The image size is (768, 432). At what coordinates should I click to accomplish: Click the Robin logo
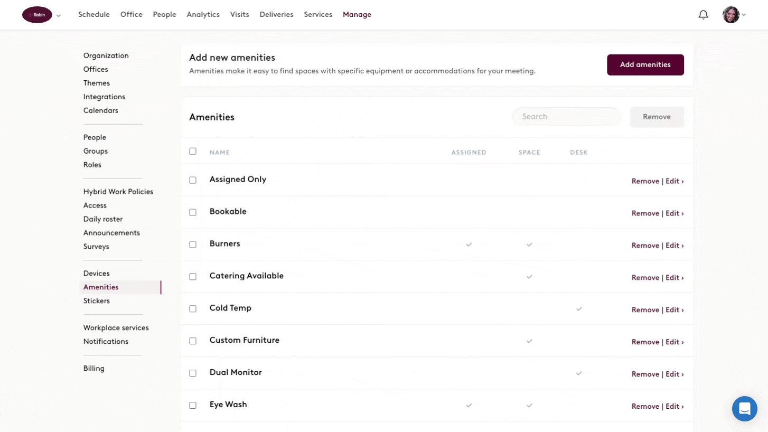[37, 15]
